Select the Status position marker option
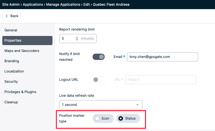 click(x=128, y=118)
